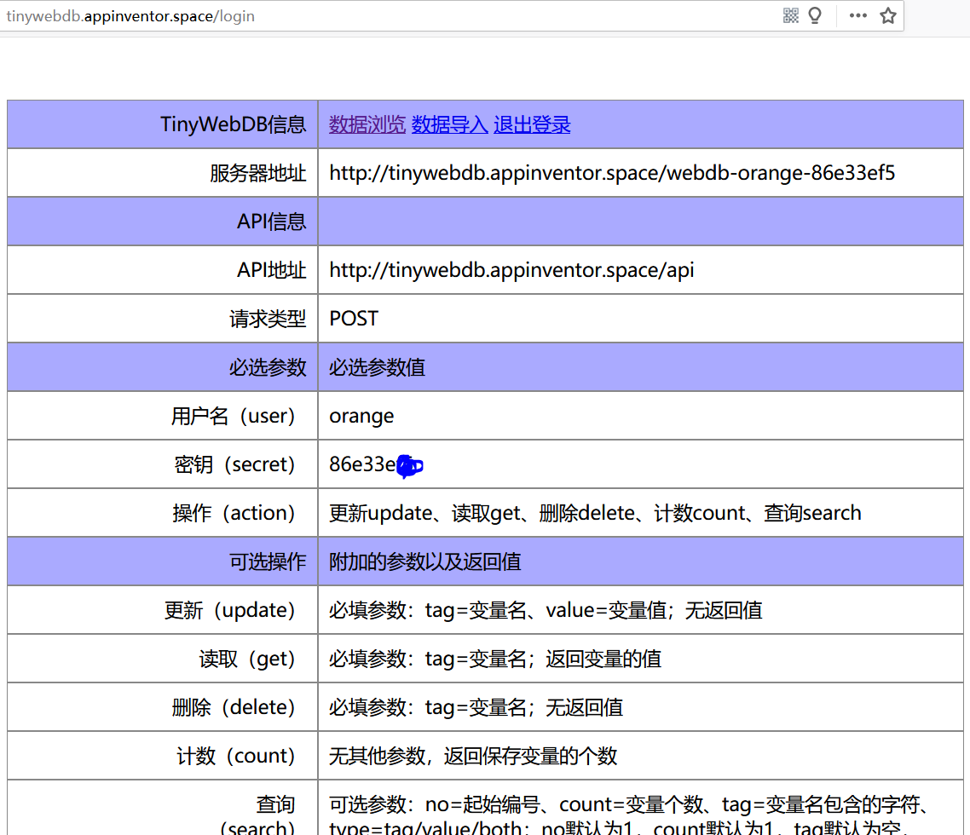Click the count description 返回保存变量的个数
The image size is (970, 835).
(x=473, y=757)
